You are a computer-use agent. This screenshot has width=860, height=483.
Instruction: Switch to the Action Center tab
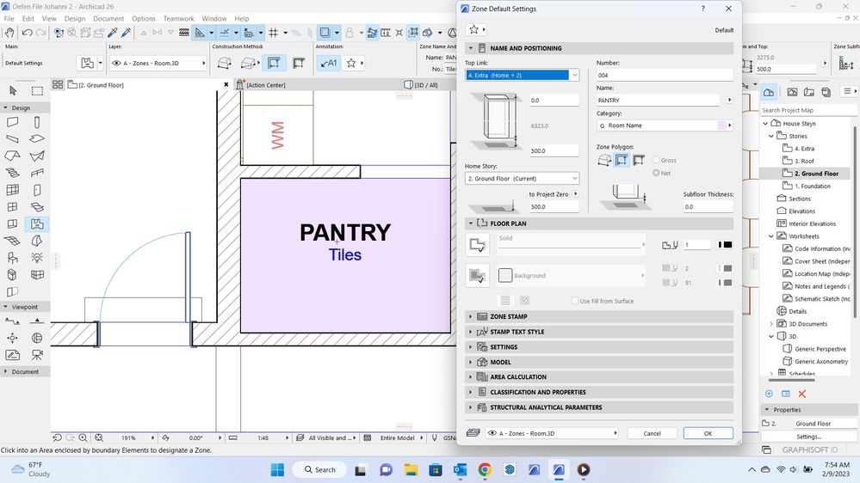tap(265, 85)
